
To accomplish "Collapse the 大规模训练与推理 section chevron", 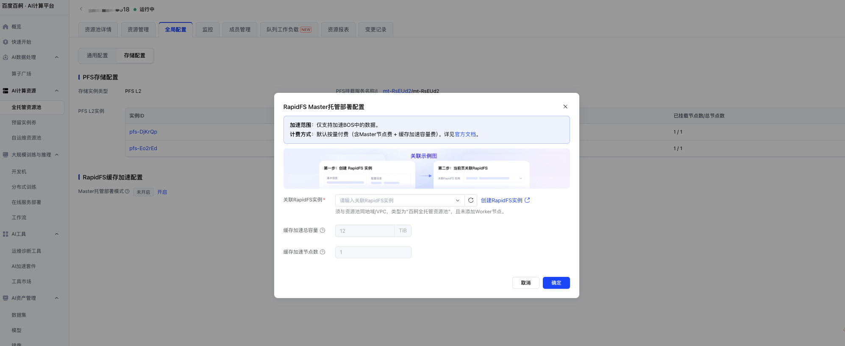I will pyautogui.click(x=57, y=155).
